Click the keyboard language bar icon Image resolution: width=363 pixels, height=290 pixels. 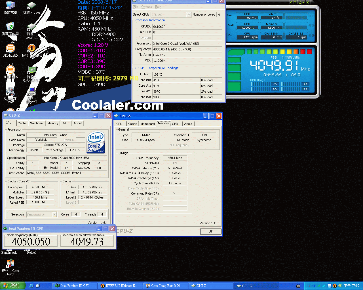pos(298,286)
